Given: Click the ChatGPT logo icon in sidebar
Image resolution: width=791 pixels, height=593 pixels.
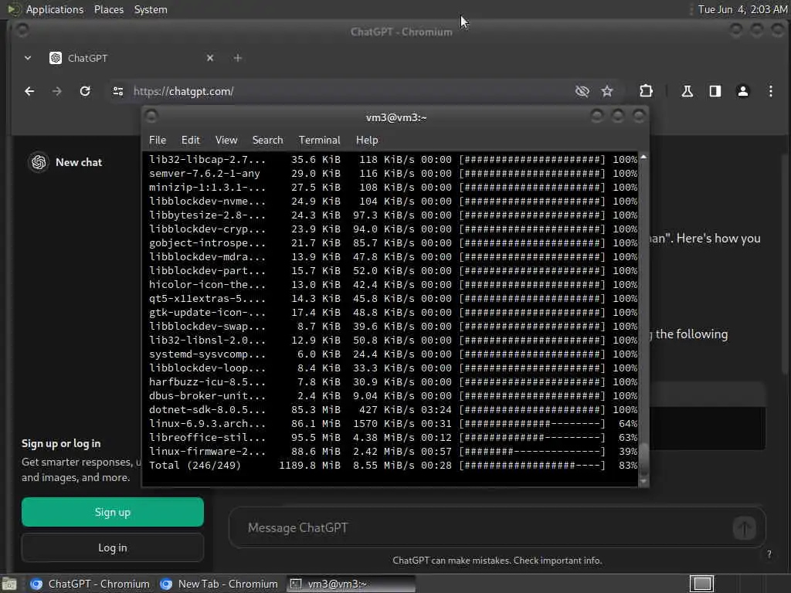Looking at the screenshot, I should click(39, 162).
